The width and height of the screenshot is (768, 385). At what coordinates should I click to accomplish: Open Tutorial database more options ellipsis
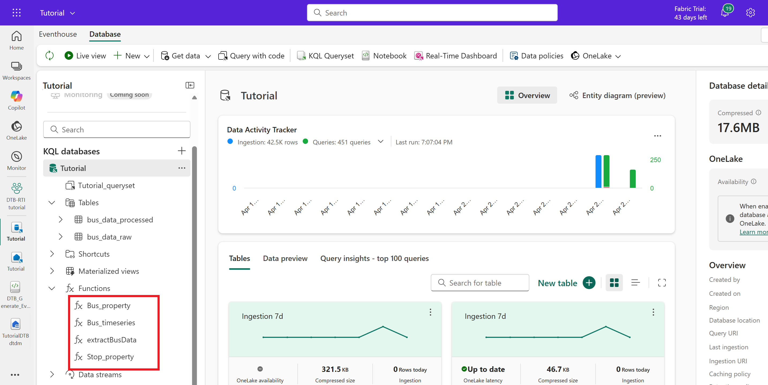pyautogui.click(x=182, y=168)
